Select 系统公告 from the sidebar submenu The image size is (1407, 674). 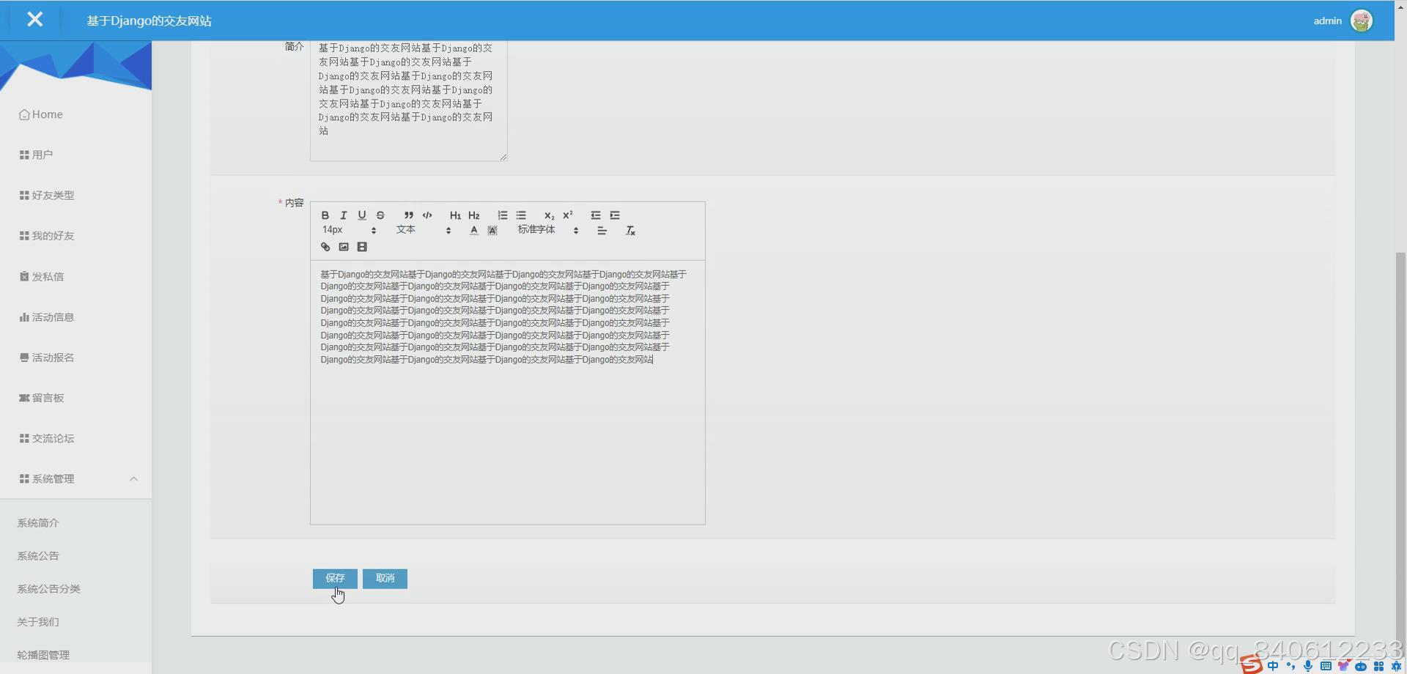[x=37, y=555]
